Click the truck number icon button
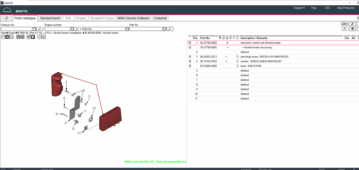The height and width of the screenshot is (170, 359). pos(344,24)
